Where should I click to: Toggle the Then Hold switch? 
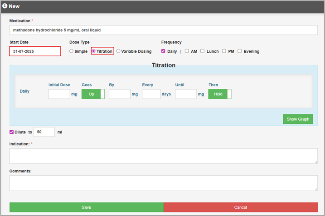tap(220, 94)
